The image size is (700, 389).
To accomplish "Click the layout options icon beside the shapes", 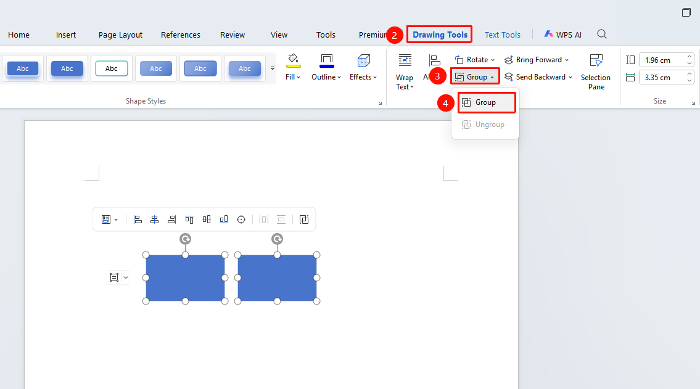I will tap(114, 277).
